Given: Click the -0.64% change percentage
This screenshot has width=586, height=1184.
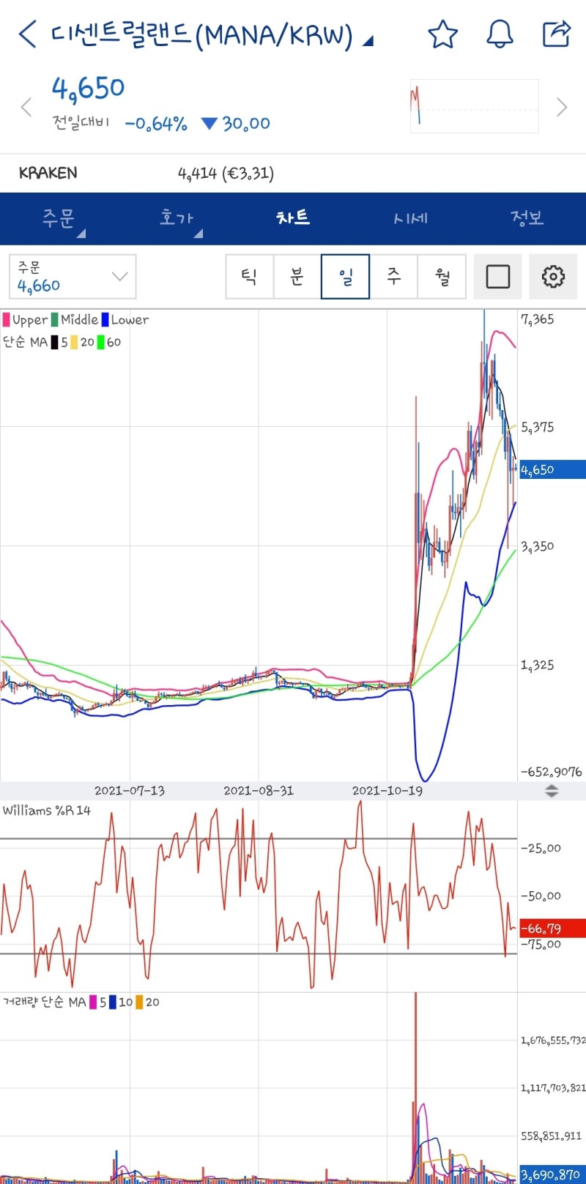Looking at the screenshot, I should (156, 124).
